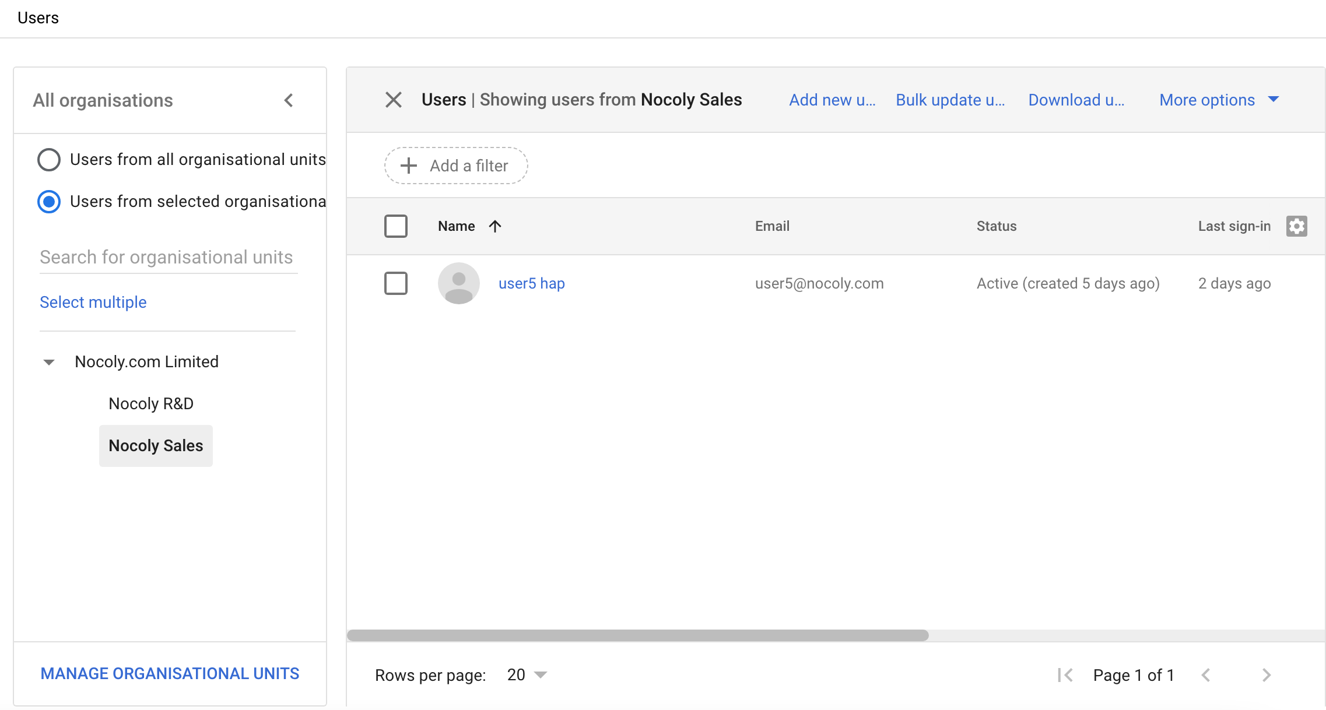The image size is (1326, 710).
Task: Open the user5 hap profile link
Action: tap(532, 283)
